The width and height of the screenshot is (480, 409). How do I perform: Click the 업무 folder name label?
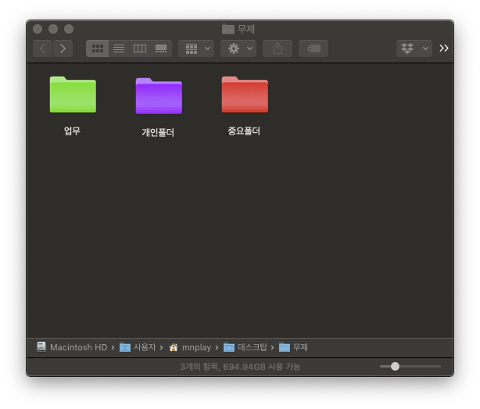(x=72, y=131)
